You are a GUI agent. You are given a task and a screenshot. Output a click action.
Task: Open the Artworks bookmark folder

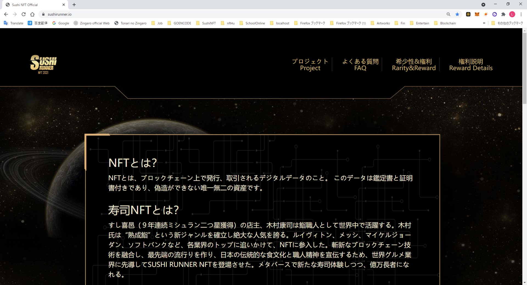tap(380, 23)
